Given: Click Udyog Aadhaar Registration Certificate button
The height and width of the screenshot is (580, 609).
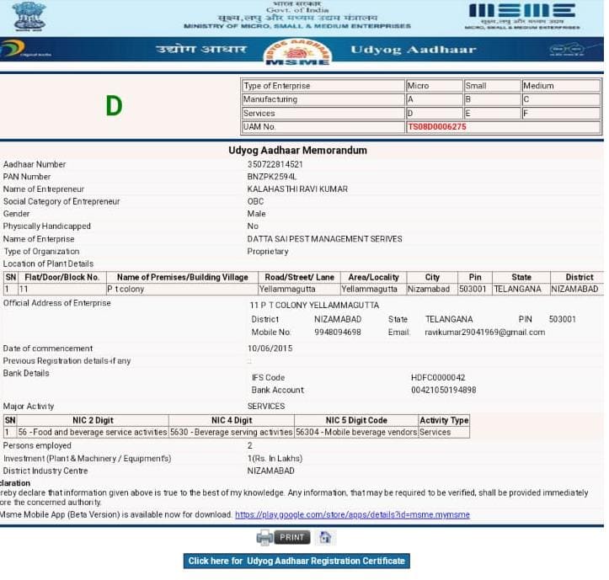Looking at the screenshot, I should 297,561.
